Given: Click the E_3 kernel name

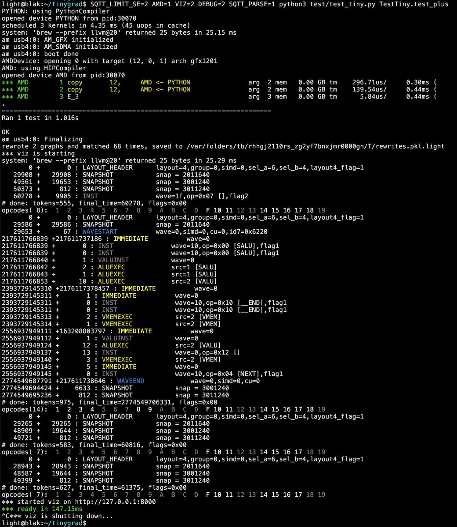Looking at the screenshot, I should (x=73, y=97).
